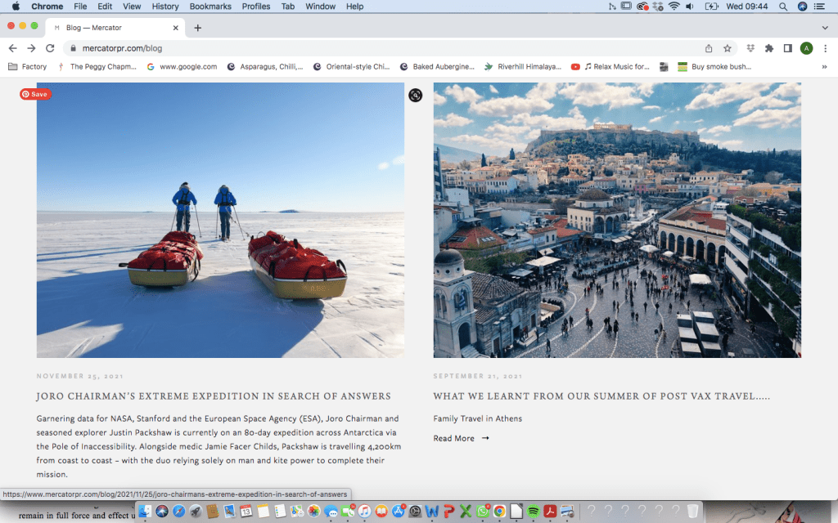Open the Joro Chairman's Extreme Expedition article title
The height and width of the screenshot is (523, 838).
pyautogui.click(x=214, y=396)
